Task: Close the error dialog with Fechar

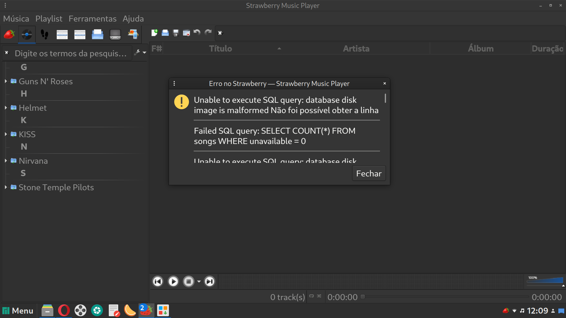Action: coord(369,173)
